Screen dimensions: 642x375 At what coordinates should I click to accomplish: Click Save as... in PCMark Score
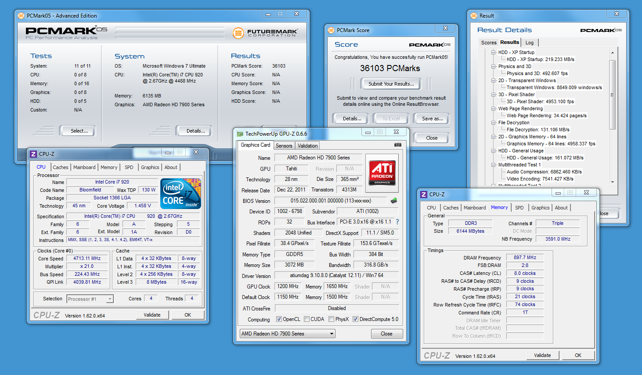432,119
